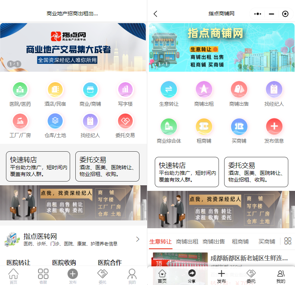This screenshot has width=295, height=285.
Task: Select the 商铺出售 price tag icon
Action: (x=239, y=89)
